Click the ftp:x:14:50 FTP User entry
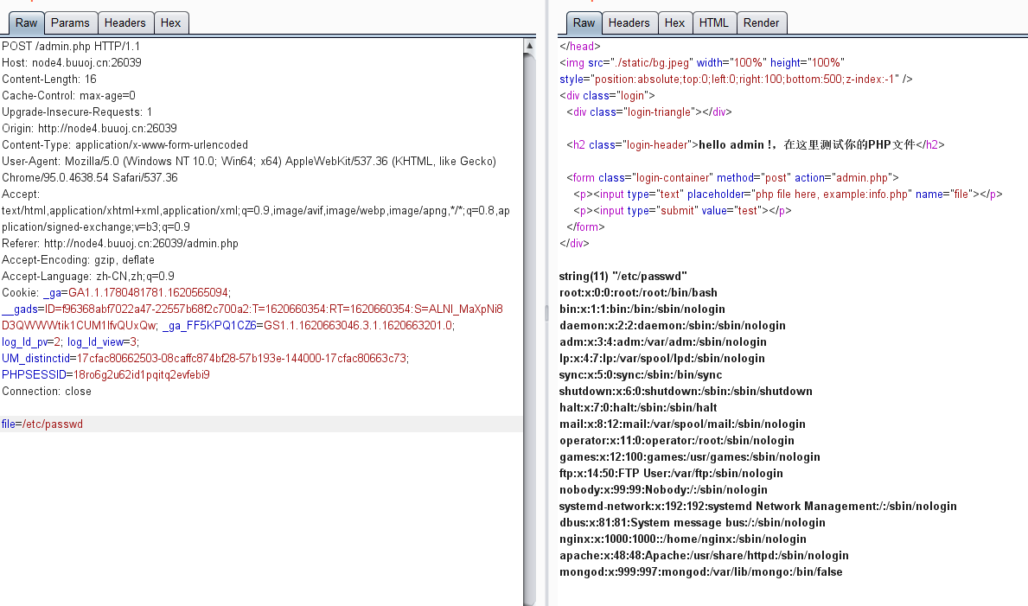 pyautogui.click(x=671, y=473)
